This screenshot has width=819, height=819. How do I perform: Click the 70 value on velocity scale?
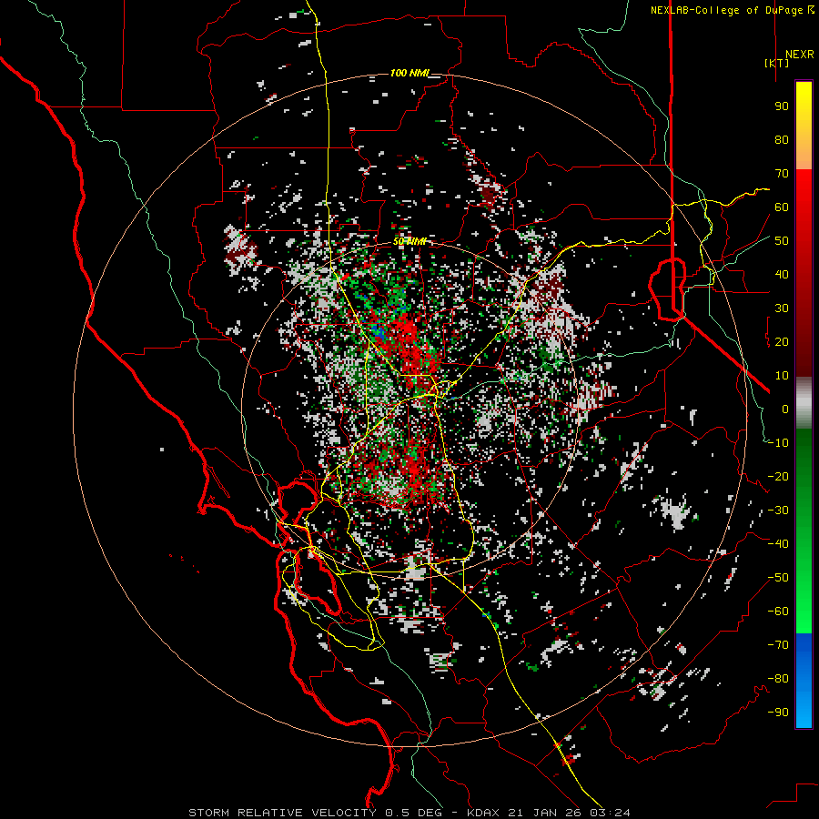tap(782, 174)
